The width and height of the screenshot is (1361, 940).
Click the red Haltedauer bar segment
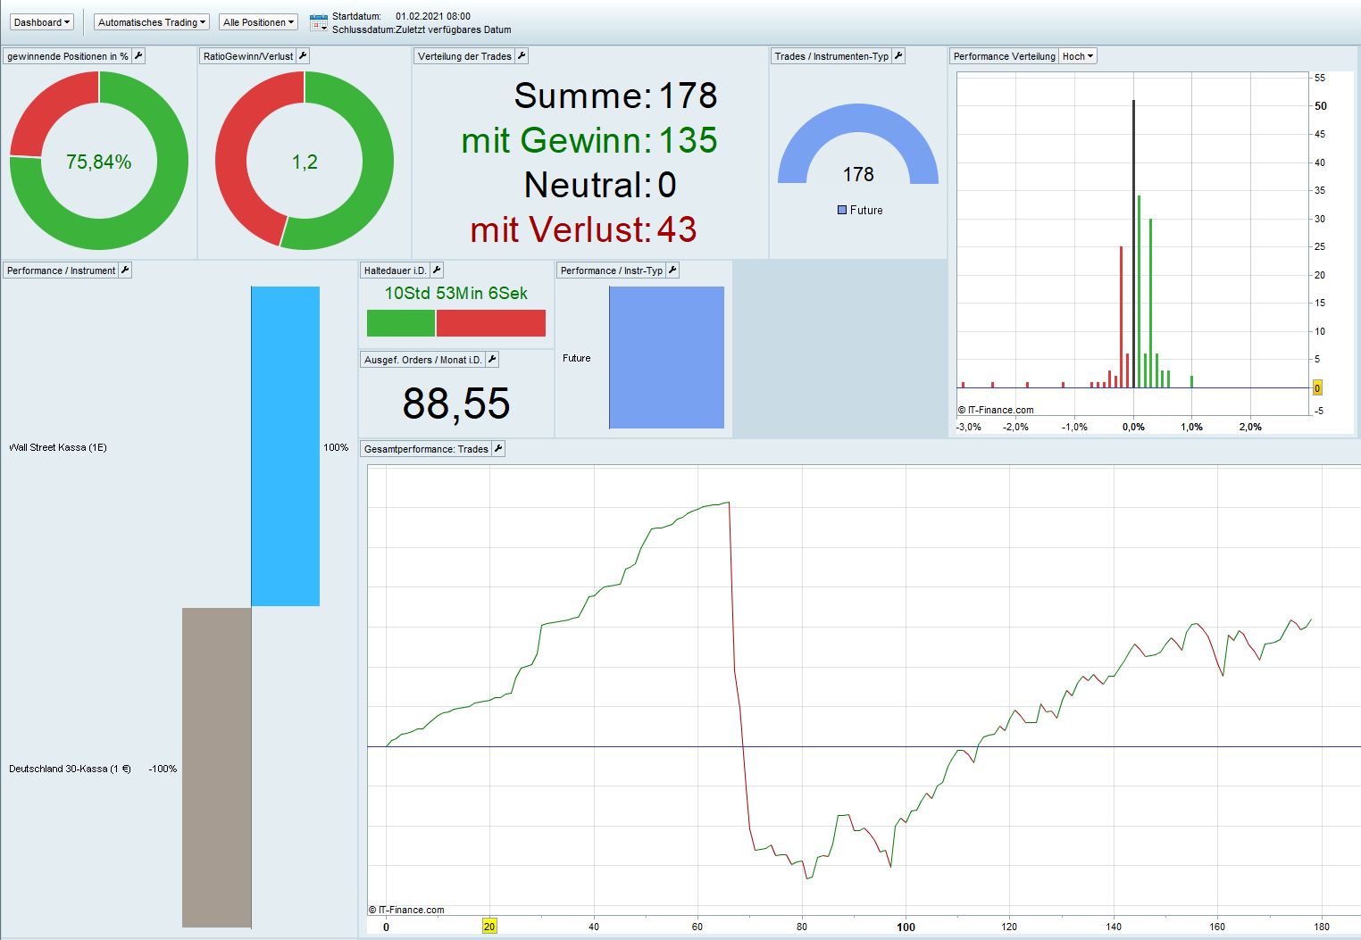pos(491,323)
